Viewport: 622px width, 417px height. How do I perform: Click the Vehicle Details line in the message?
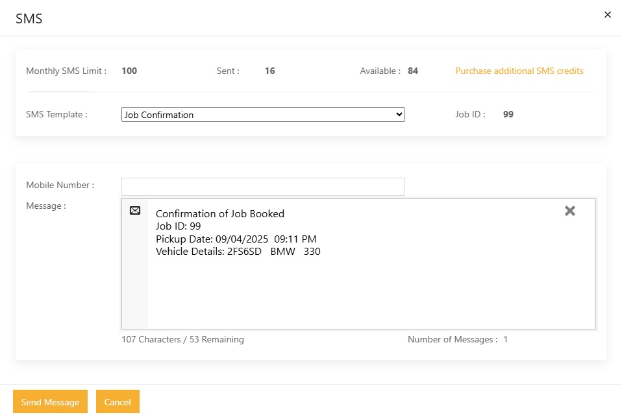[x=238, y=251]
